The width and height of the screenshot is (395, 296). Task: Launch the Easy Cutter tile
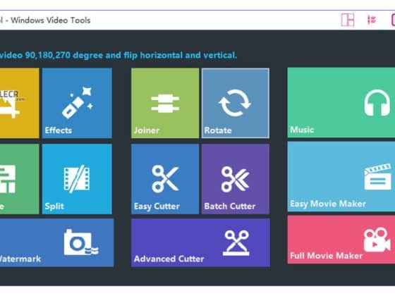point(165,179)
